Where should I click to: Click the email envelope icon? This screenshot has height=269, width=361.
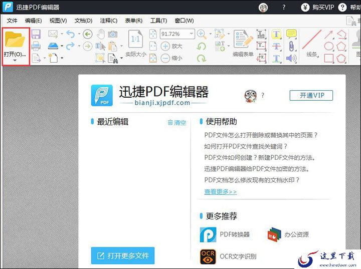(x=53, y=34)
